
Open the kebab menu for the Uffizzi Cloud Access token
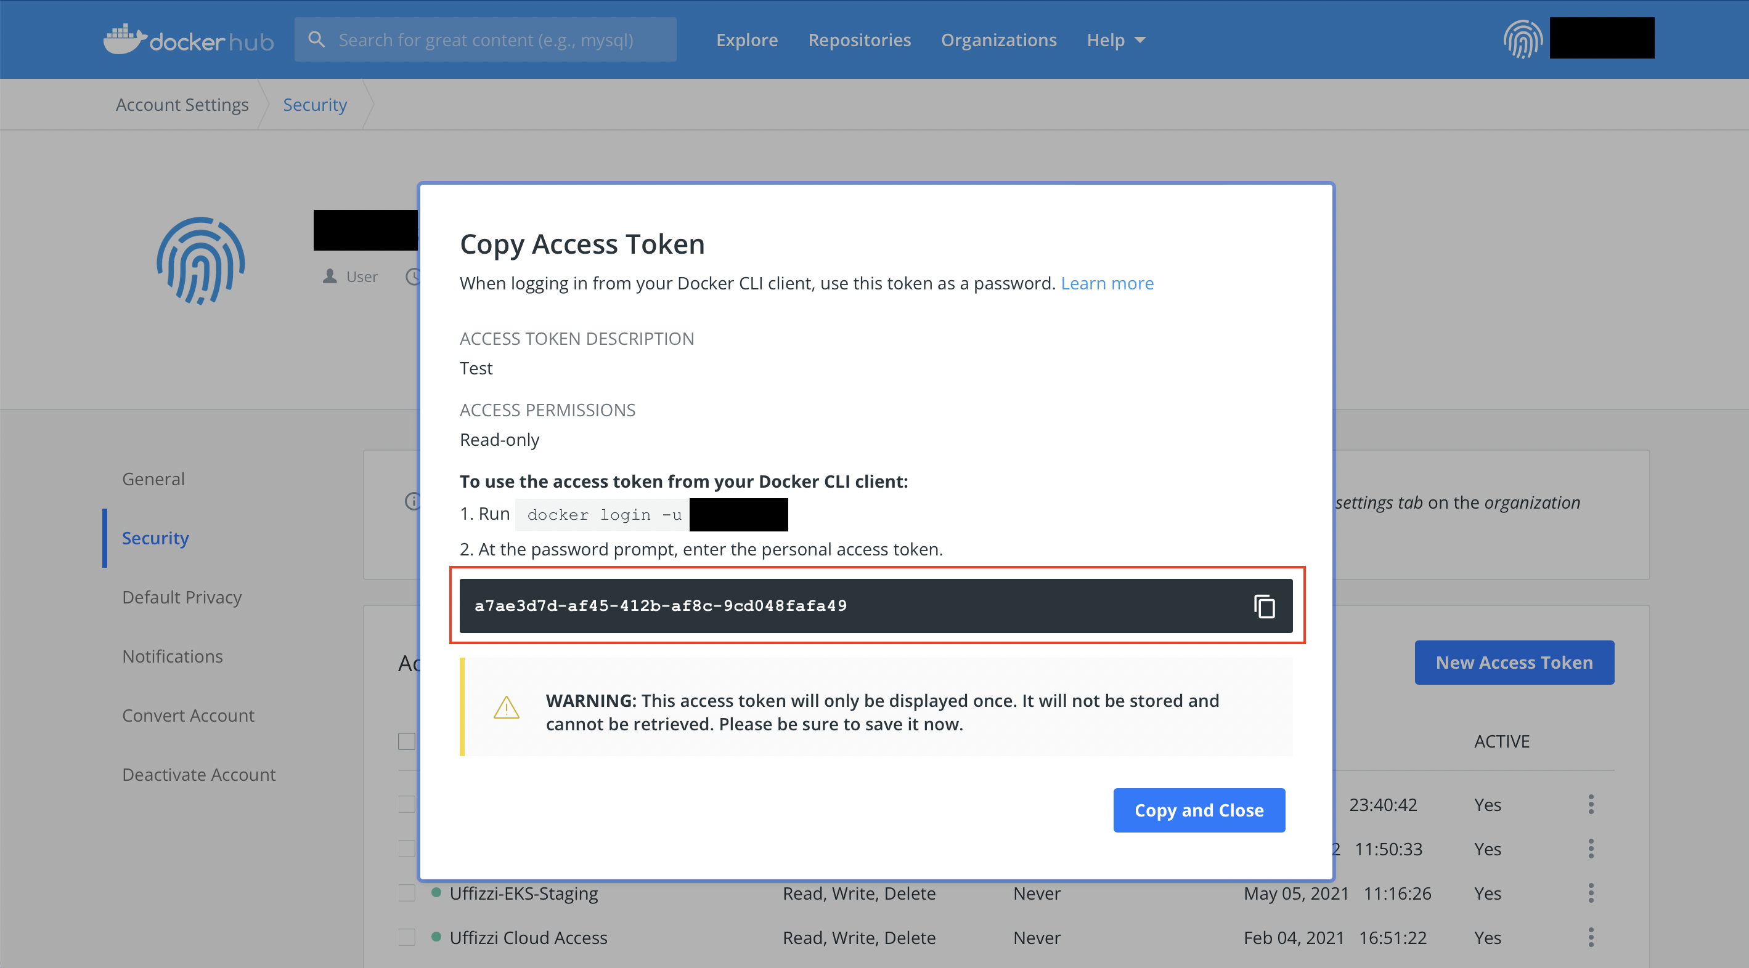tap(1590, 937)
